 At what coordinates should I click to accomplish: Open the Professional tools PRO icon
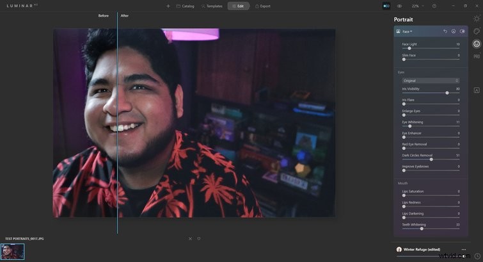coord(477,56)
